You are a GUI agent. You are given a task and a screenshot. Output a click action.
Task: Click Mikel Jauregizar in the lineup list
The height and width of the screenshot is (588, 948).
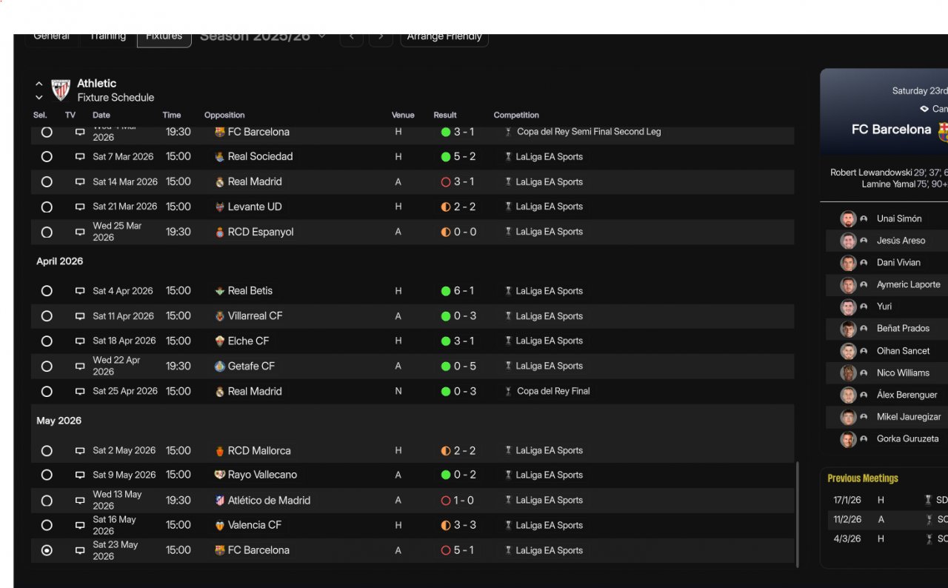point(909,418)
